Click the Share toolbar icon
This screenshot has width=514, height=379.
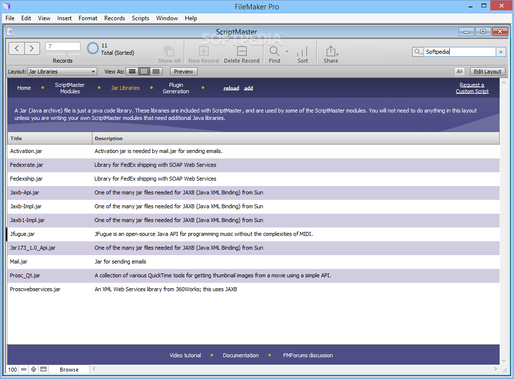(331, 51)
